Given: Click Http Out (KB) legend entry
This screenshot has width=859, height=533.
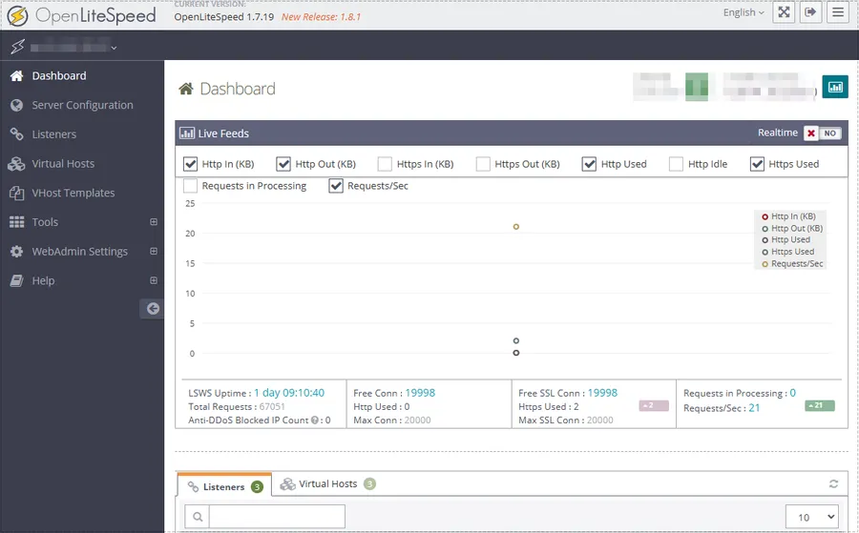Looking at the screenshot, I should point(792,228).
